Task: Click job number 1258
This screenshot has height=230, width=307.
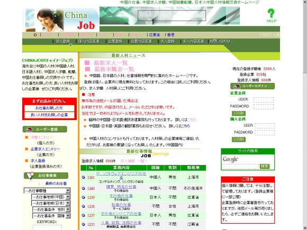Action: click(x=91, y=206)
